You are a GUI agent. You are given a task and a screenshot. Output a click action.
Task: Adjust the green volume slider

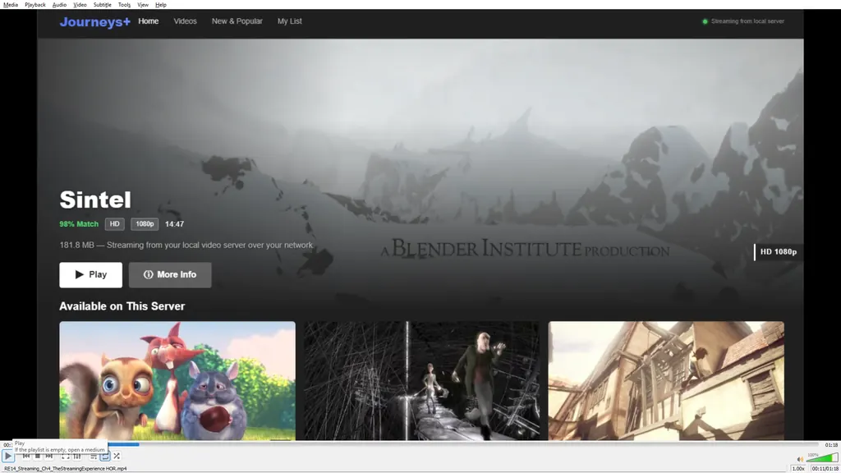click(822, 457)
